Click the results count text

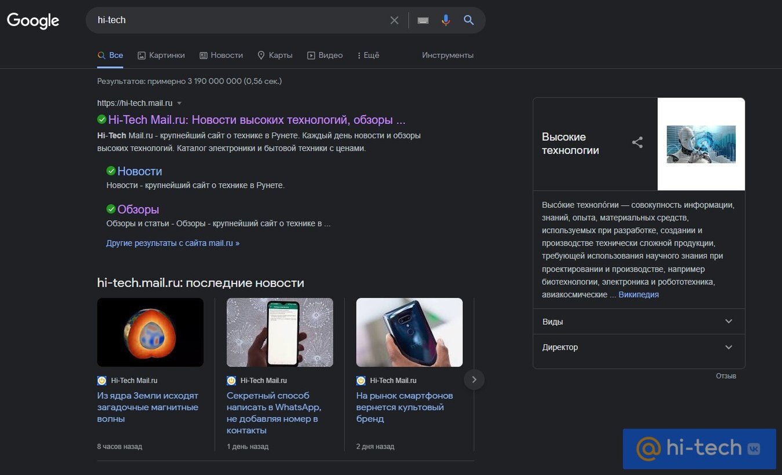190,81
